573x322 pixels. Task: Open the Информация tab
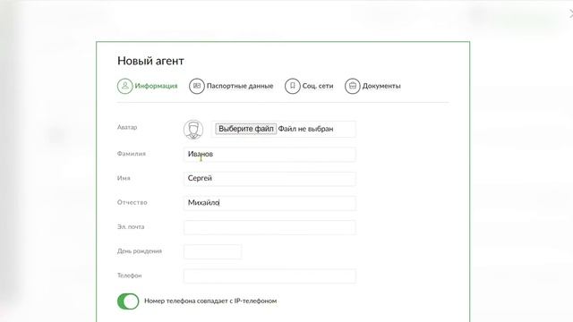[x=147, y=86]
